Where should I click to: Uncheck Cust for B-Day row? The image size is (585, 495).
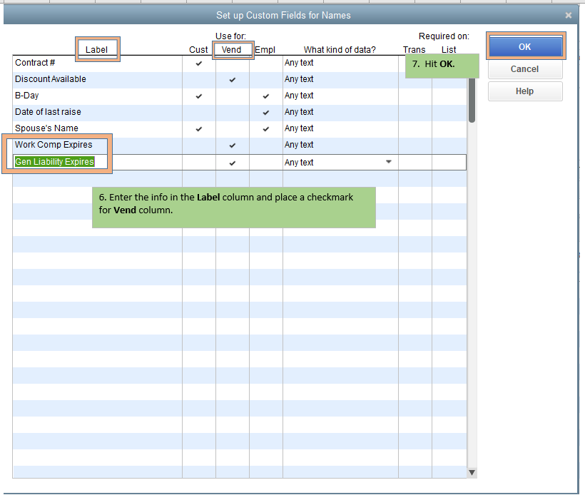(199, 96)
